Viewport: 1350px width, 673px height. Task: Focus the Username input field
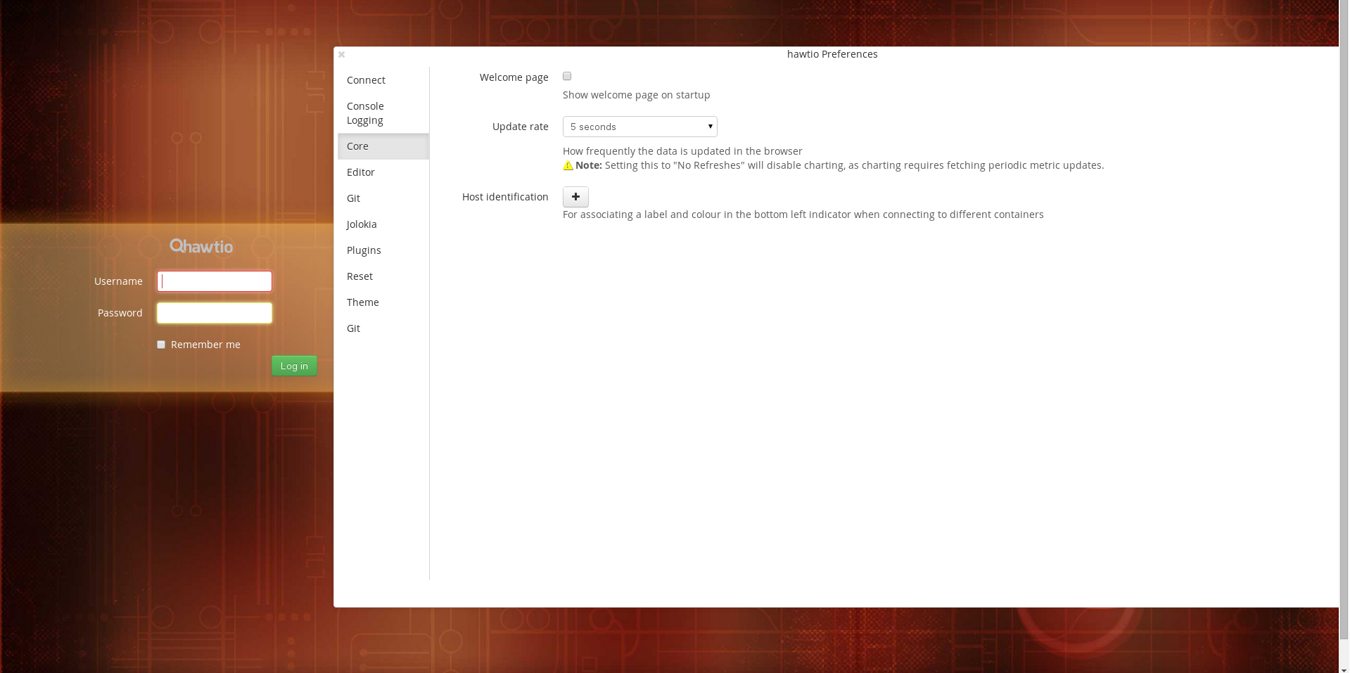215,281
